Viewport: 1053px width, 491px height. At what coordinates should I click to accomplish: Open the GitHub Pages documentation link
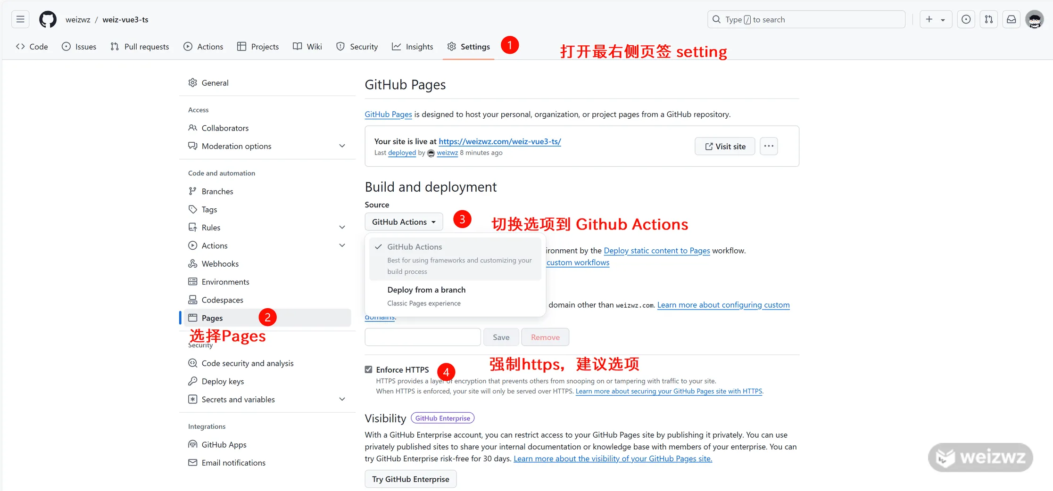(388, 115)
